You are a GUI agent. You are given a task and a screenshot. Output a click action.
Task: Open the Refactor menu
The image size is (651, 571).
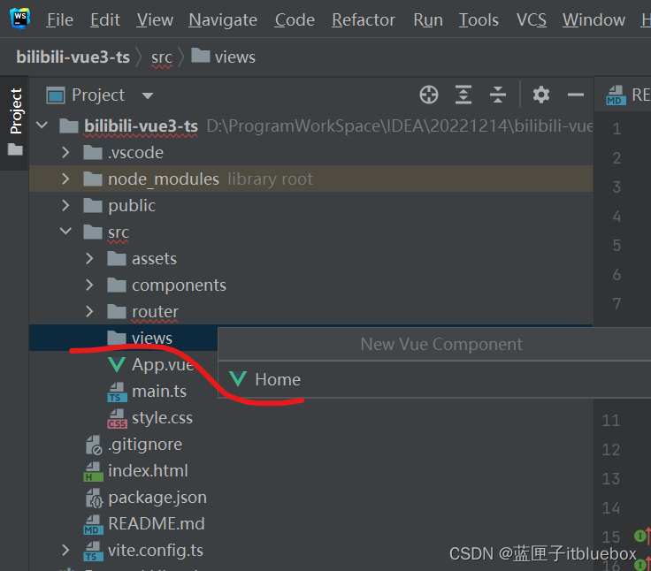point(364,19)
